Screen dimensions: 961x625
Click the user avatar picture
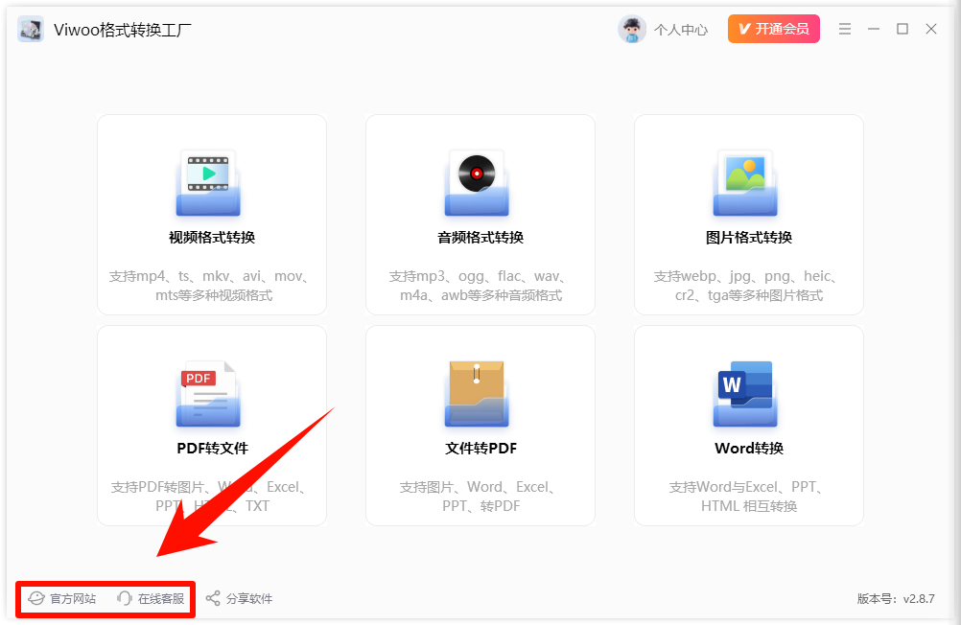pos(633,29)
